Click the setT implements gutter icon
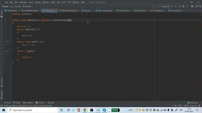This screenshot has width=202, height=113. pos(8,42)
